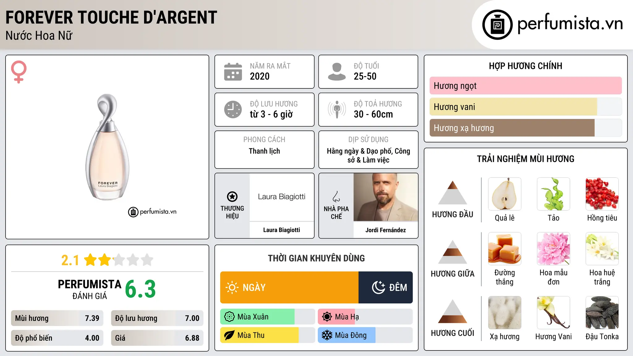Click the Trải nghiệm mùi hương heading
This screenshot has height=356, width=633.
(x=525, y=159)
